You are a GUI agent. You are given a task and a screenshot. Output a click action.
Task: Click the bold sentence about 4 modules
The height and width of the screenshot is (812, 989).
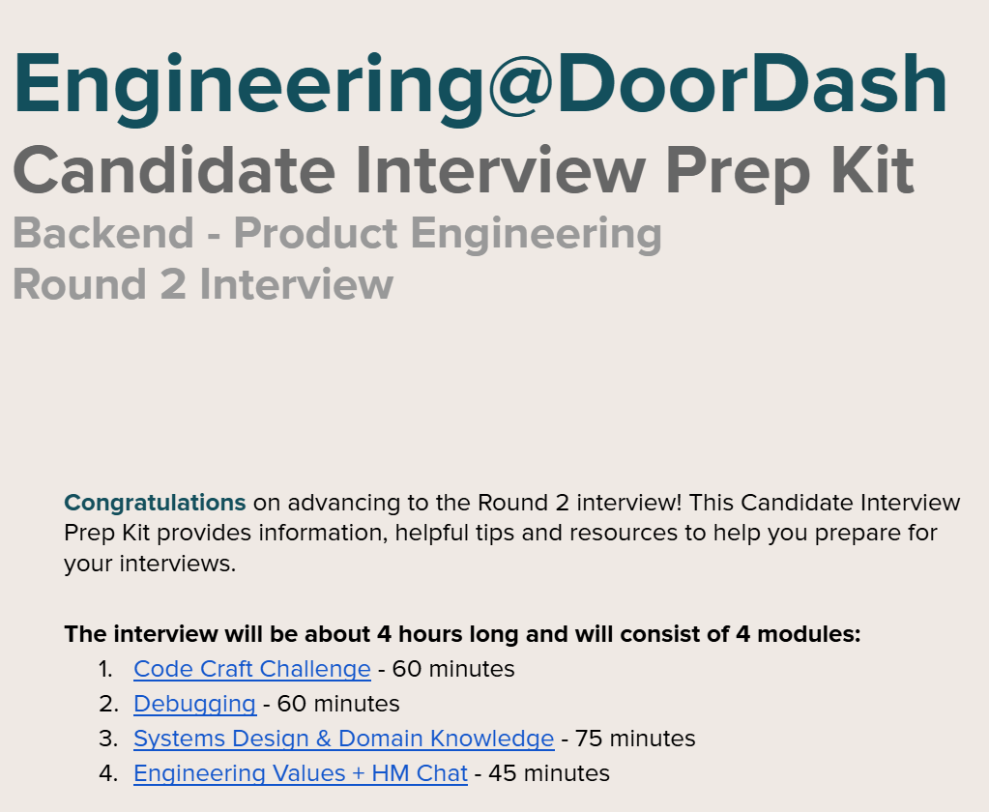click(462, 634)
